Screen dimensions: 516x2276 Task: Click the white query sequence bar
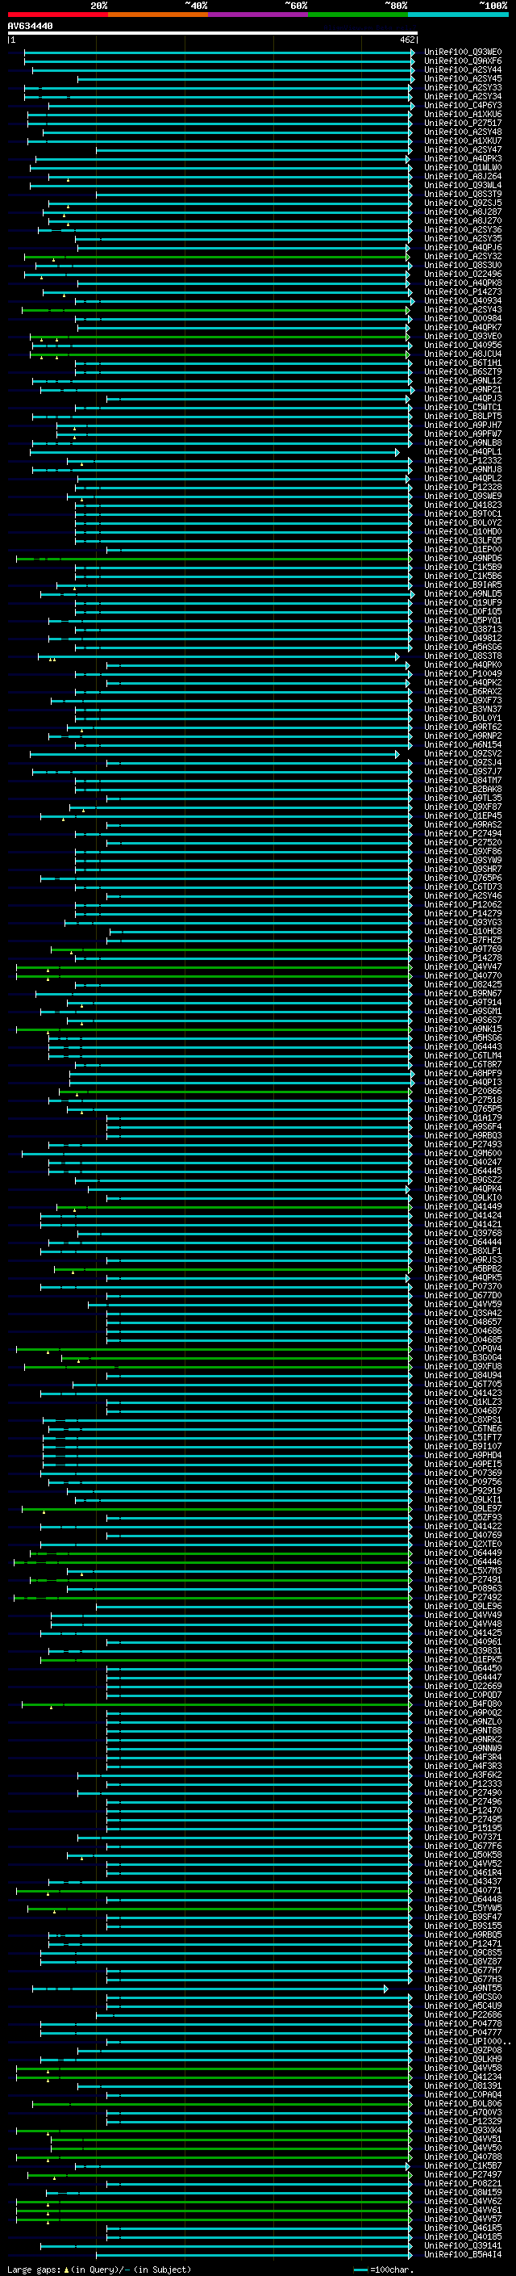[x=213, y=32]
